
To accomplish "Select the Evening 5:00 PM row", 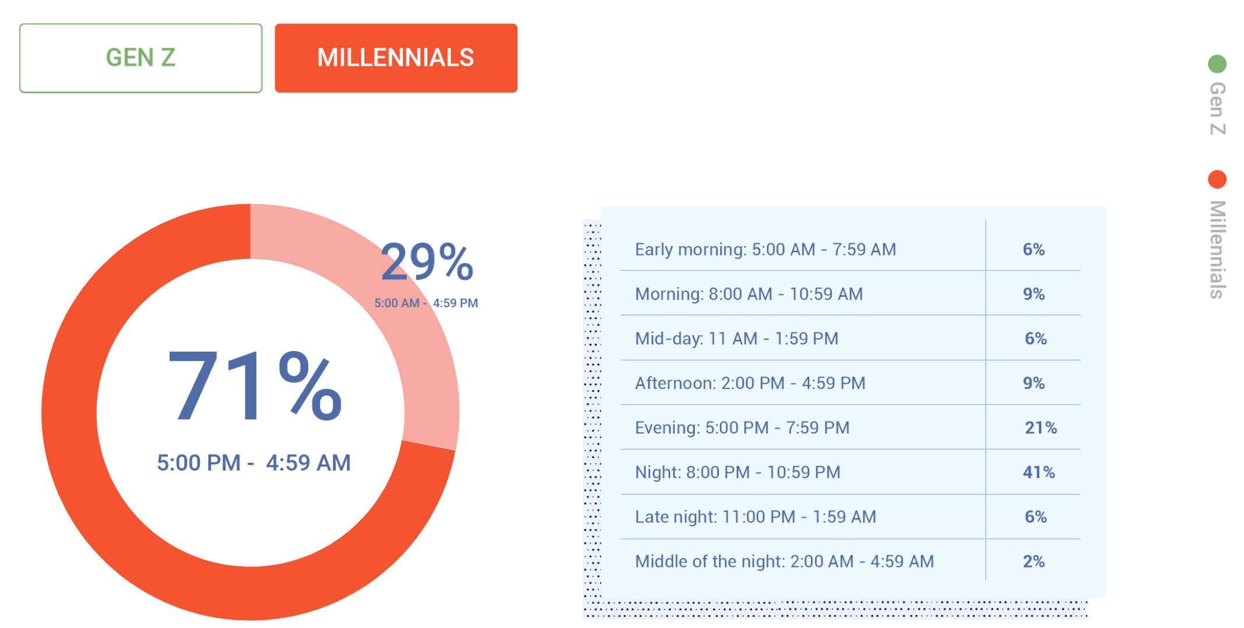I will coord(850,427).
